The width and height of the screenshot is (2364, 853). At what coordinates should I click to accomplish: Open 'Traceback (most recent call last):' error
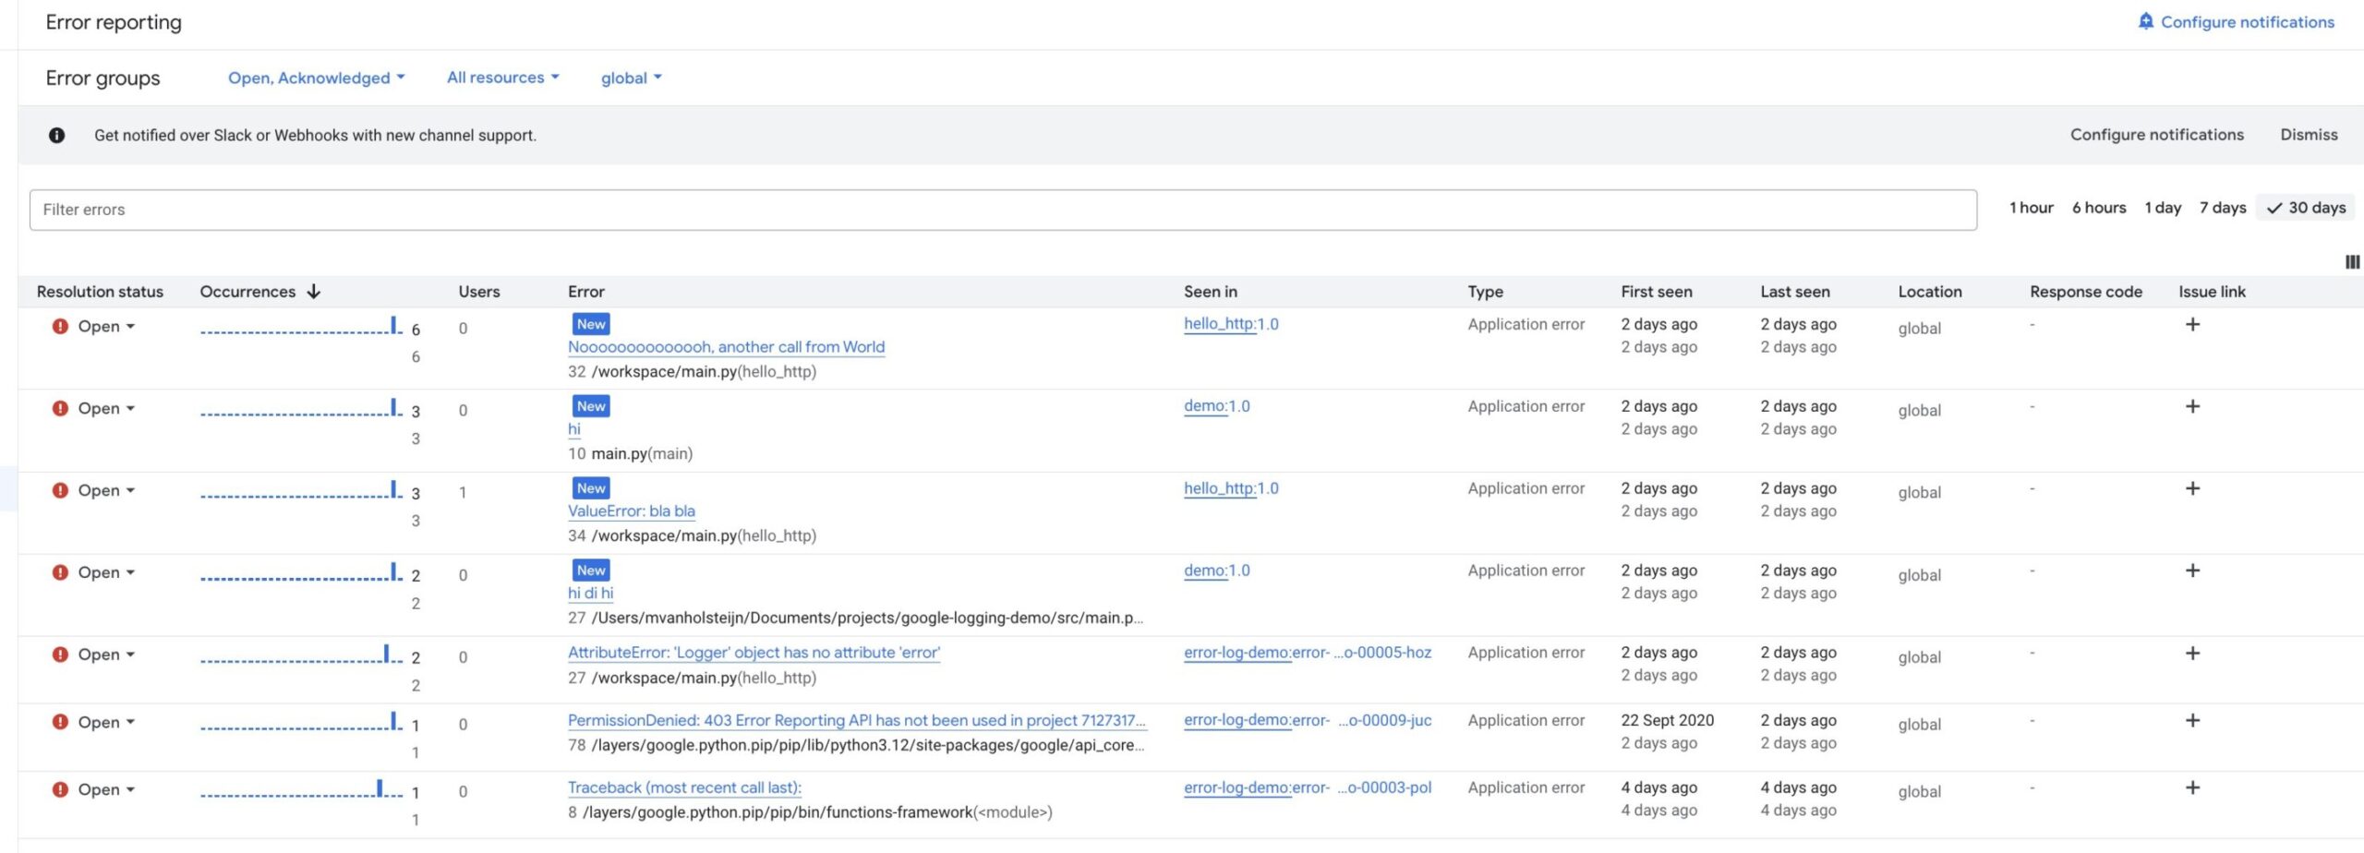(684, 787)
